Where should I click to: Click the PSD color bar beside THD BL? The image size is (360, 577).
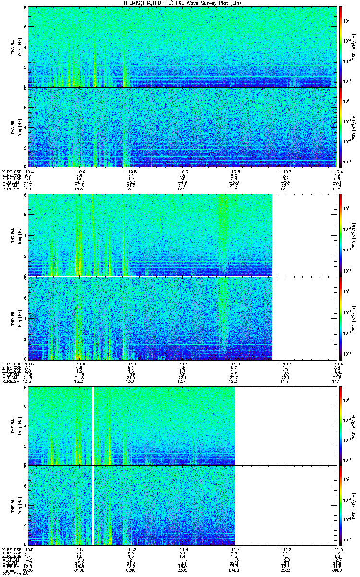[x=341, y=235]
